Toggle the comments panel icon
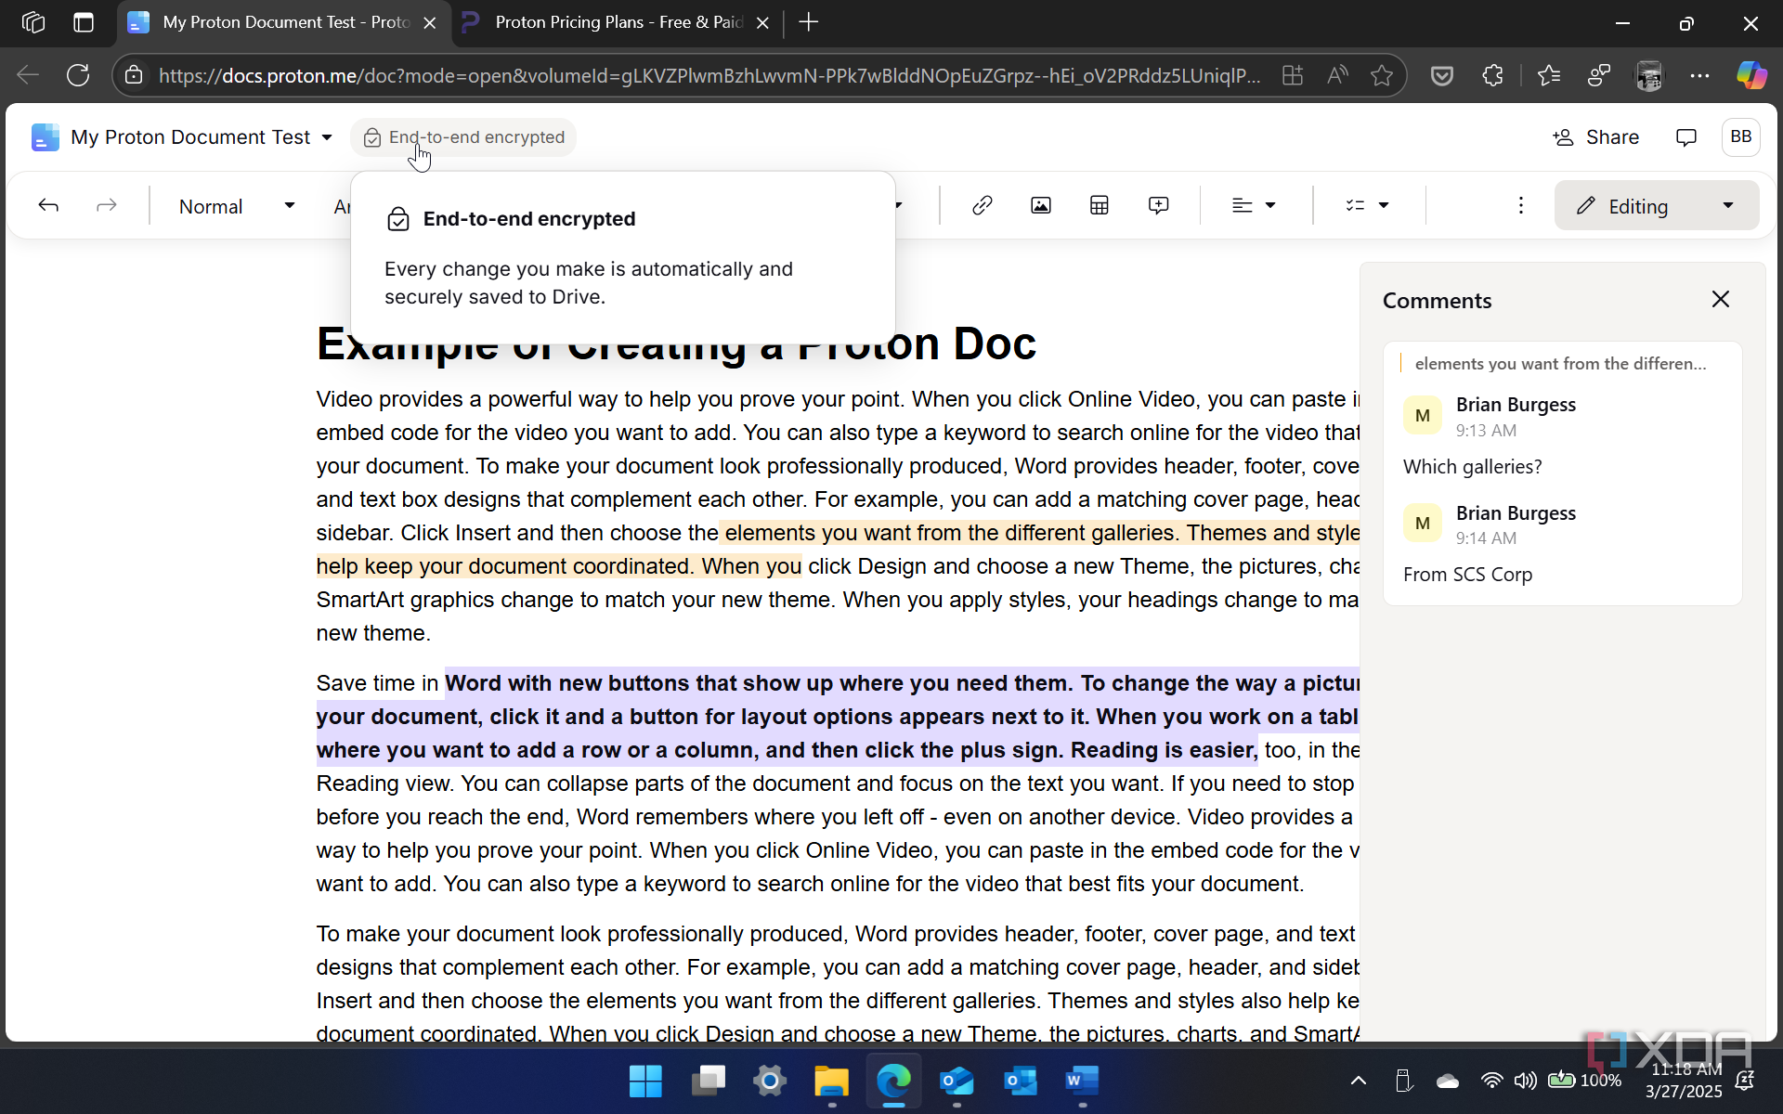 [1685, 137]
